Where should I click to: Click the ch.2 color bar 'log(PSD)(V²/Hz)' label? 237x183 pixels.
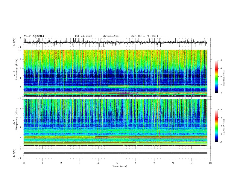pos(224,127)
